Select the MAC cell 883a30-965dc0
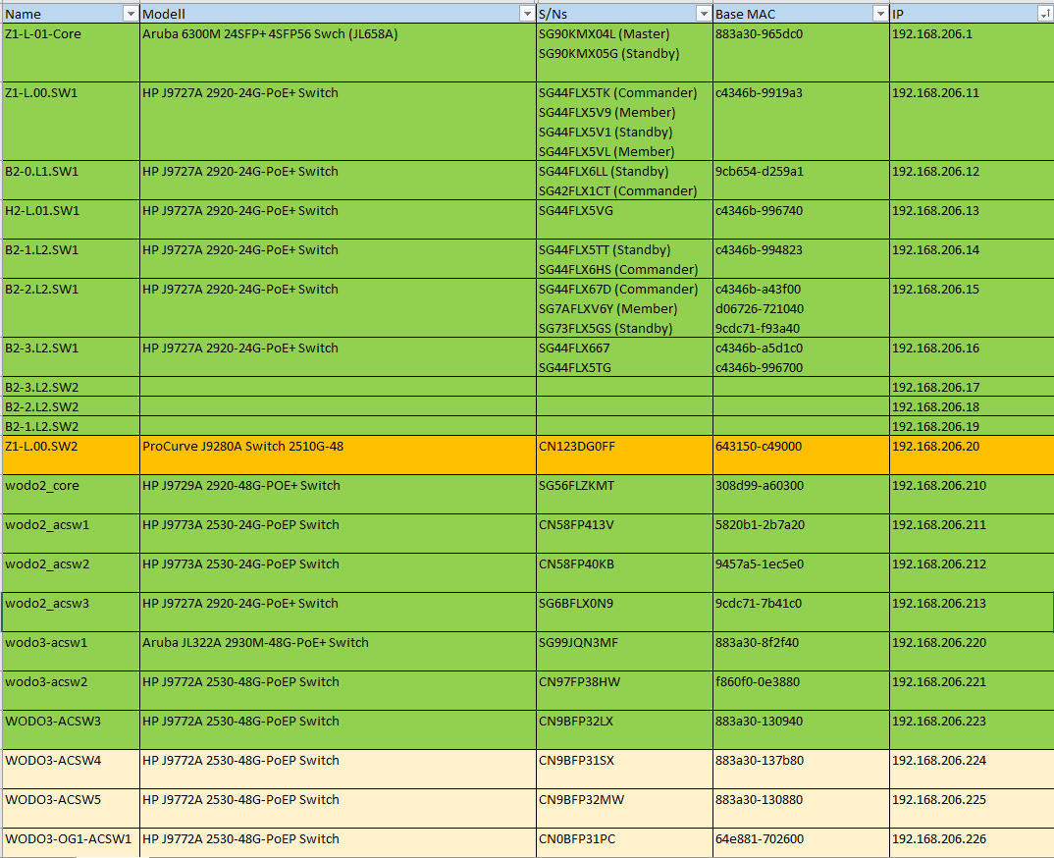This screenshot has width=1054, height=858. 801,53
